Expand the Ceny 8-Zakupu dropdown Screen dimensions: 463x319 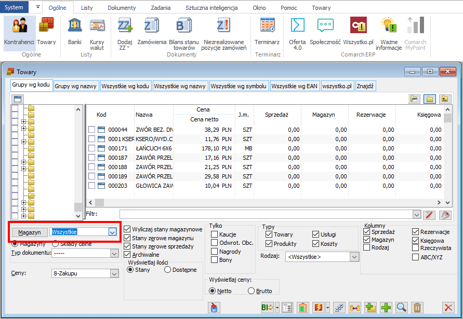click(114, 272)
